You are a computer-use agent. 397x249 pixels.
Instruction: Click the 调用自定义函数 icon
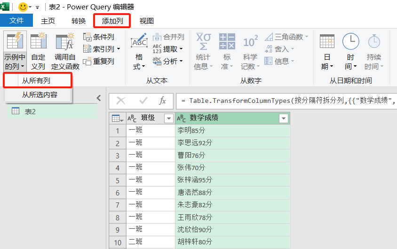(x=65, y=41)
